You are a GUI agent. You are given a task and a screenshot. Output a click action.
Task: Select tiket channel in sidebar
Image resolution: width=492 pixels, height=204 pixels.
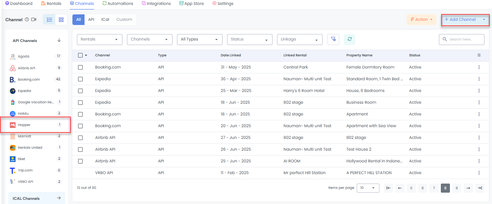coord(36,159)
